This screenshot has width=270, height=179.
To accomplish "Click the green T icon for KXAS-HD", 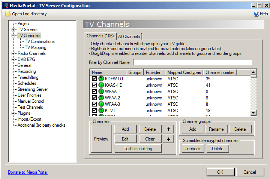I will coord(101,85).
